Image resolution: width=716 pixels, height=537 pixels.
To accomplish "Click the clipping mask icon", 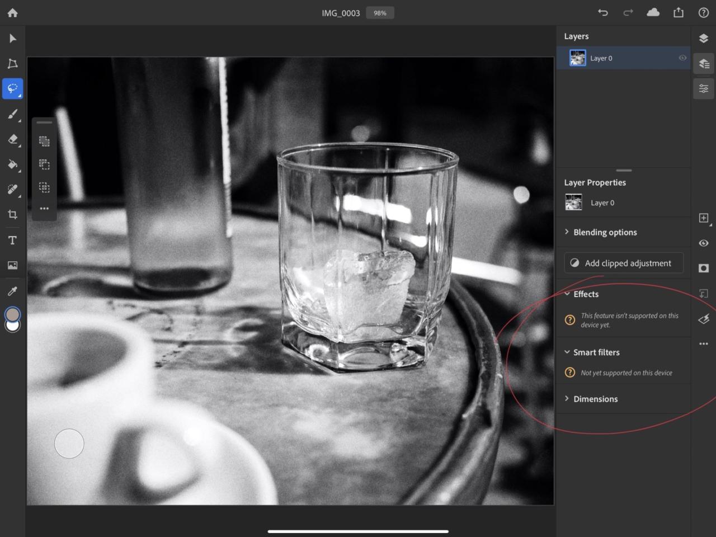I will (704, 293).
